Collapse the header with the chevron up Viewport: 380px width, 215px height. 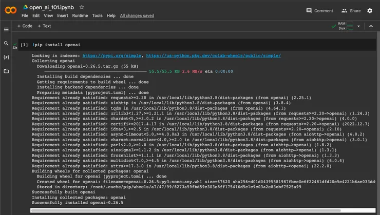[371, 26]
